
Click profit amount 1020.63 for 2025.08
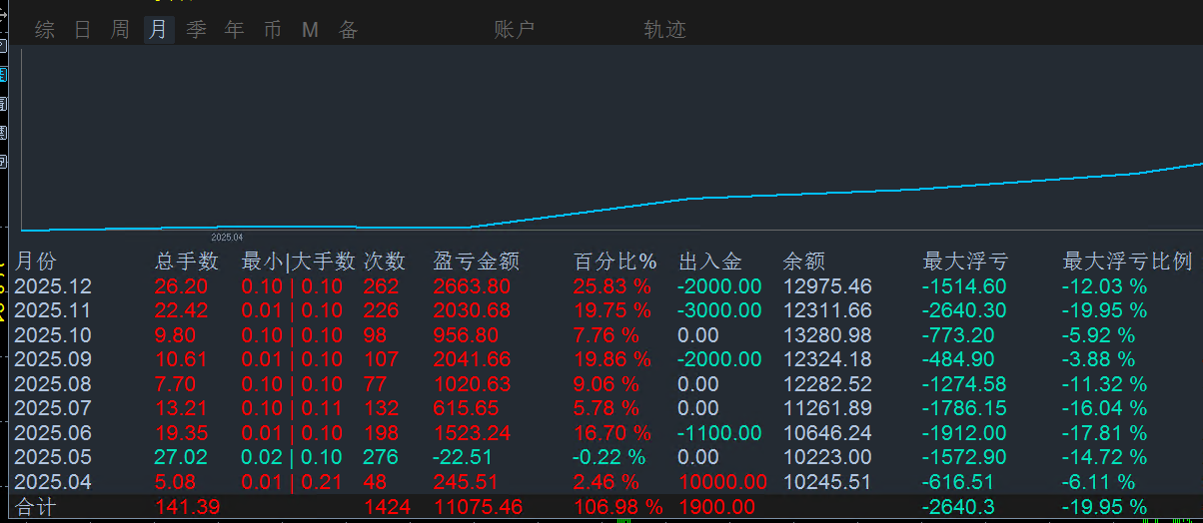tap(472, 384)
